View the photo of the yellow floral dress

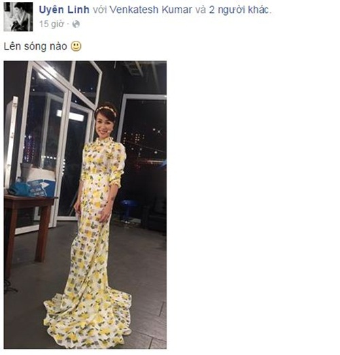(x=85, y=205)
